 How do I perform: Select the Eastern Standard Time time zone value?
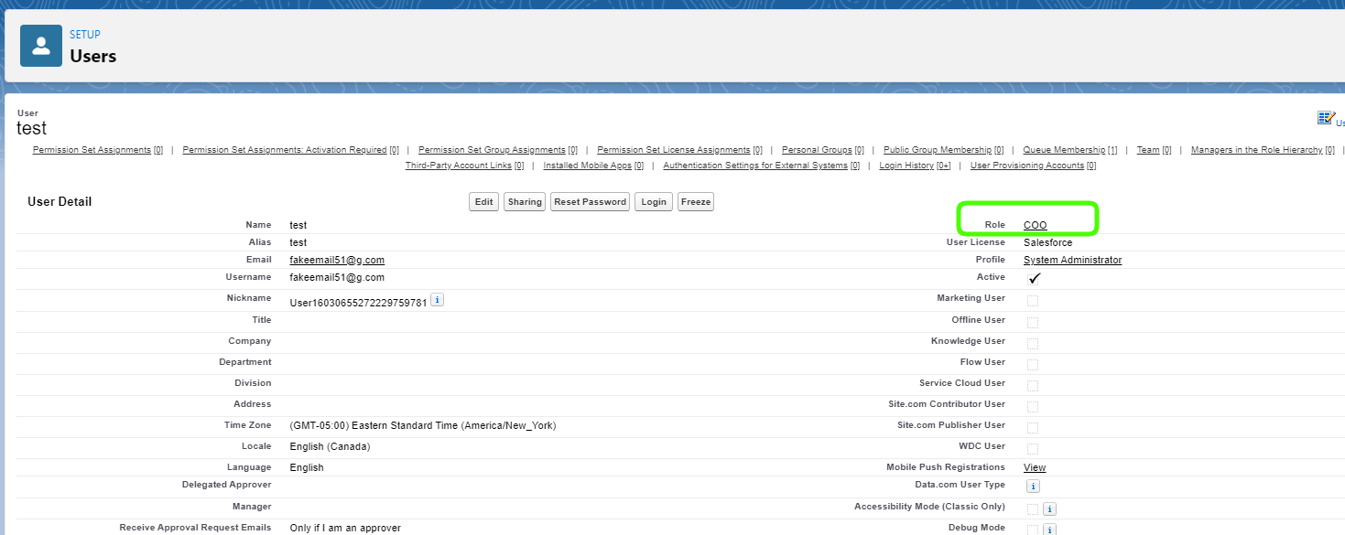point(423,426)
